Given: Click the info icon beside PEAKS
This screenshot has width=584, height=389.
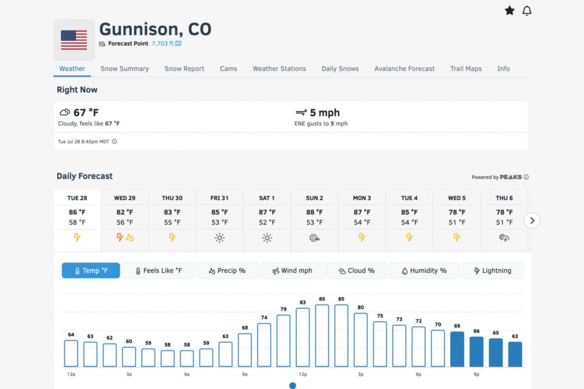Looking at the screenshot, I should pos(526,177).
